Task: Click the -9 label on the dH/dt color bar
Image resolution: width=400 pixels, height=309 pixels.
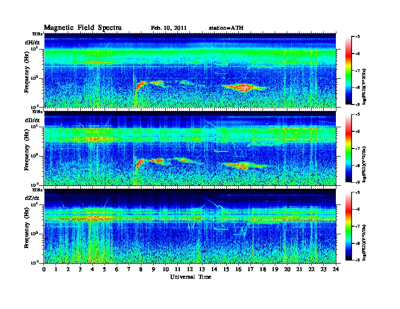Action: pyautogui.click(x=358, y=105)
